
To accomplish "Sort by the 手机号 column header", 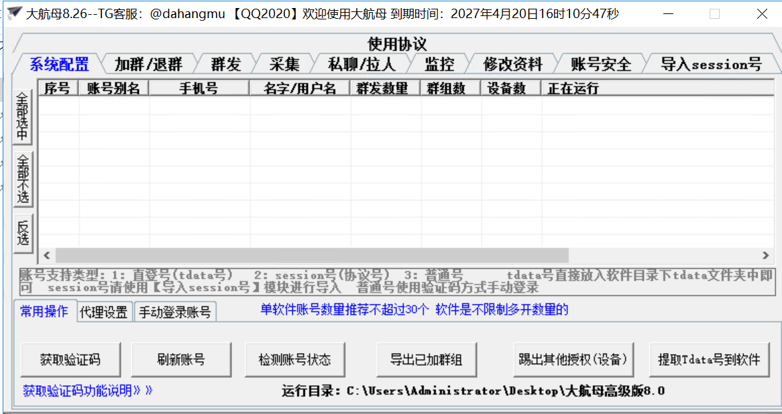I will pos(199,88).
